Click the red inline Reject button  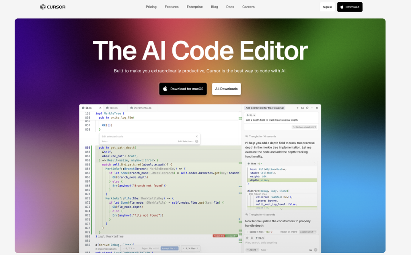[x=218, y=236]
